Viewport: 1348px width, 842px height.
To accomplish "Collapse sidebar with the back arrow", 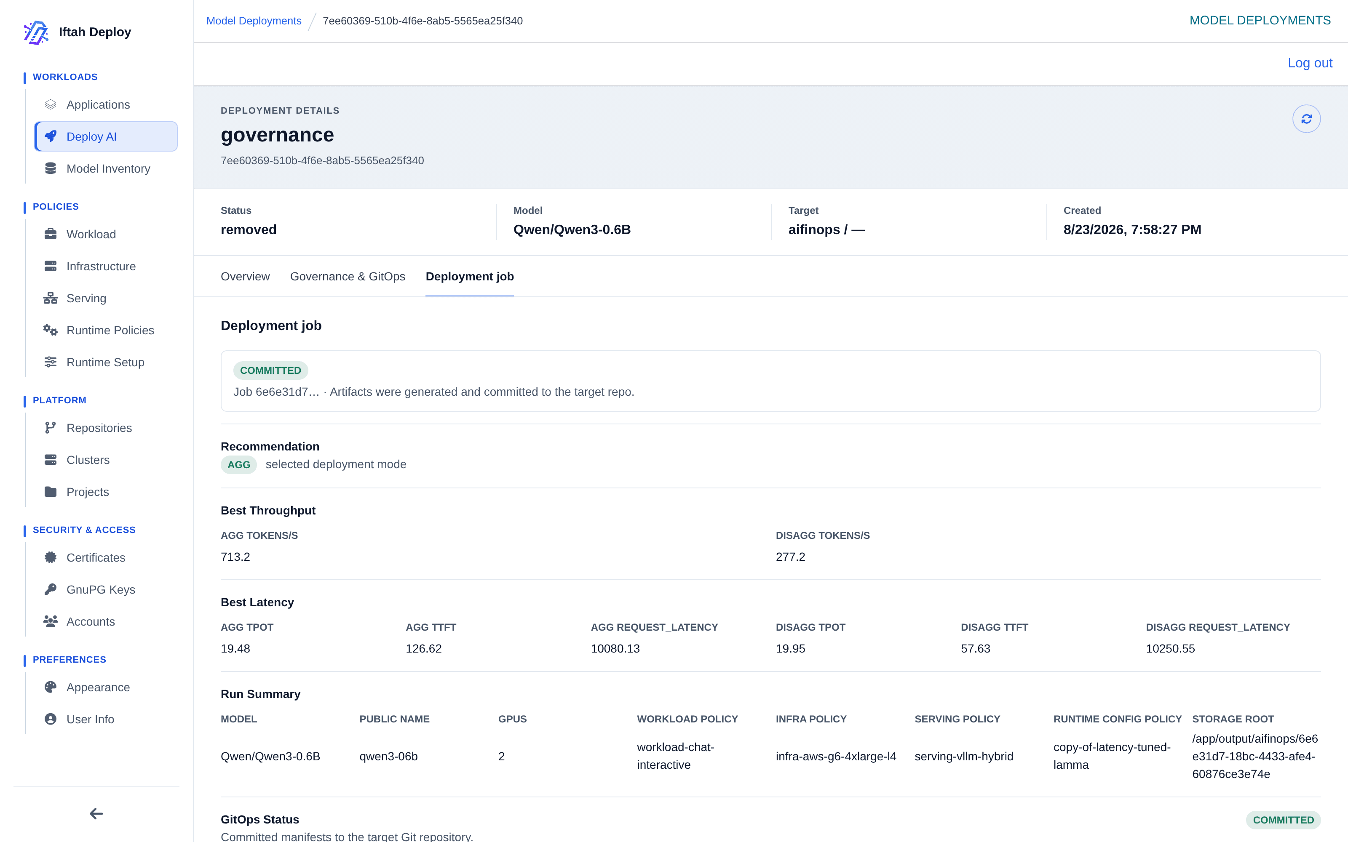I will (96, 814).
